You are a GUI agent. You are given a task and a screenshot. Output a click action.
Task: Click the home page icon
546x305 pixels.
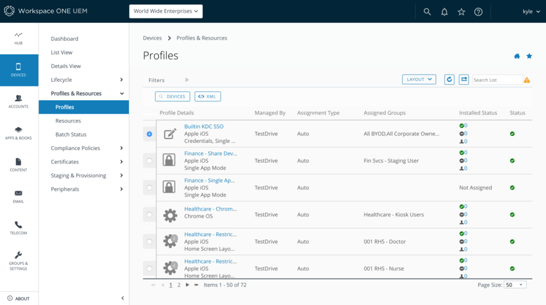(x=517, y=56)
